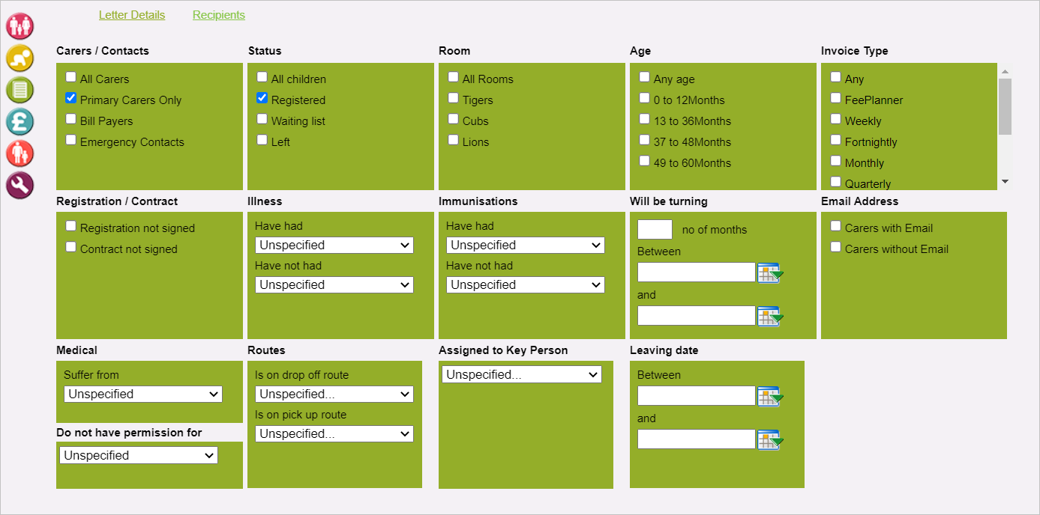The image size is (1040, 515).
Task: Open the Assigned to Key Person dropdown
Action: tap(522, 374)
